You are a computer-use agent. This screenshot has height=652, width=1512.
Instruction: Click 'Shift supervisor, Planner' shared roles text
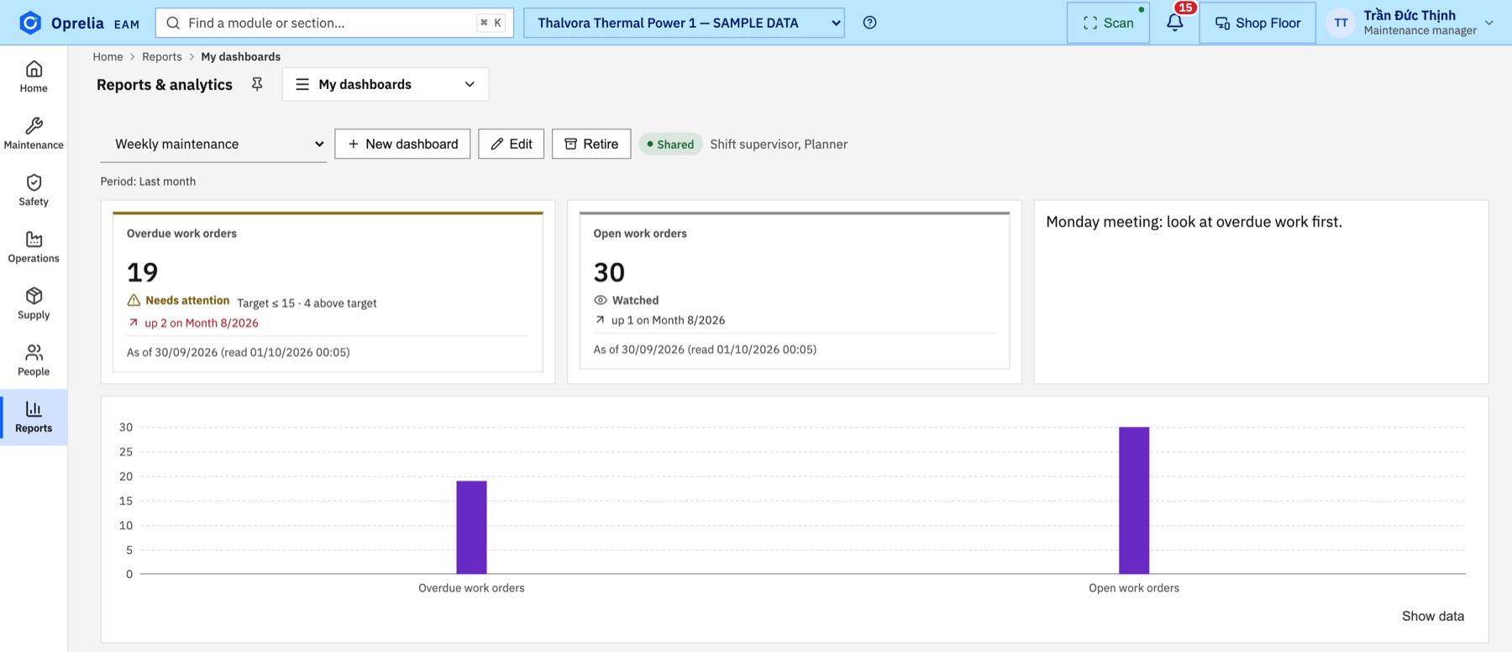(x=779, y=145)
